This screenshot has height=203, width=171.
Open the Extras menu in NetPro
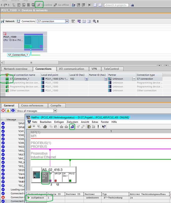[x=95, y=122]
